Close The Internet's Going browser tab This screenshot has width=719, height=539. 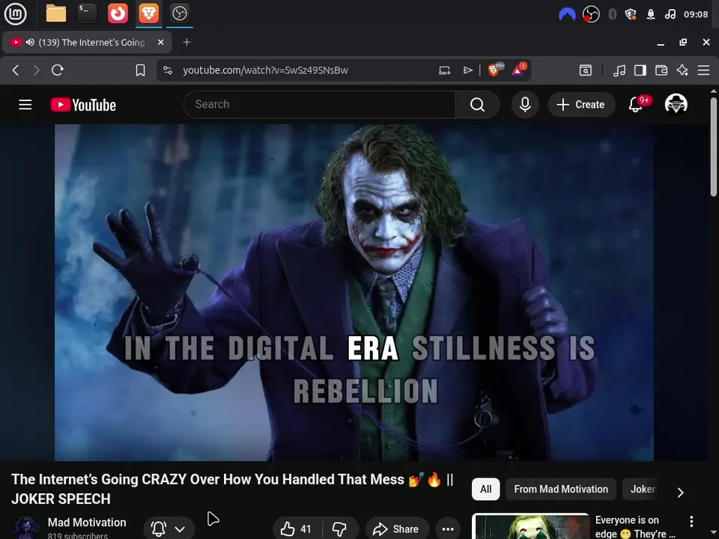click(x=160, y=42)
